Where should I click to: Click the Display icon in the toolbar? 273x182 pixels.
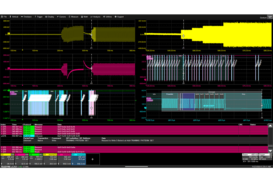click(x=50, y=17)
